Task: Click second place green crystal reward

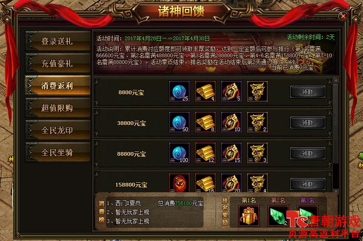Action: 278,216
